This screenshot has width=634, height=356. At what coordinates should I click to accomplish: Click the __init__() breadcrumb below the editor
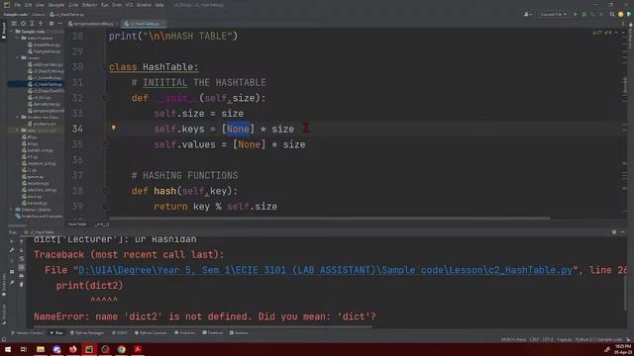point(102,224)
